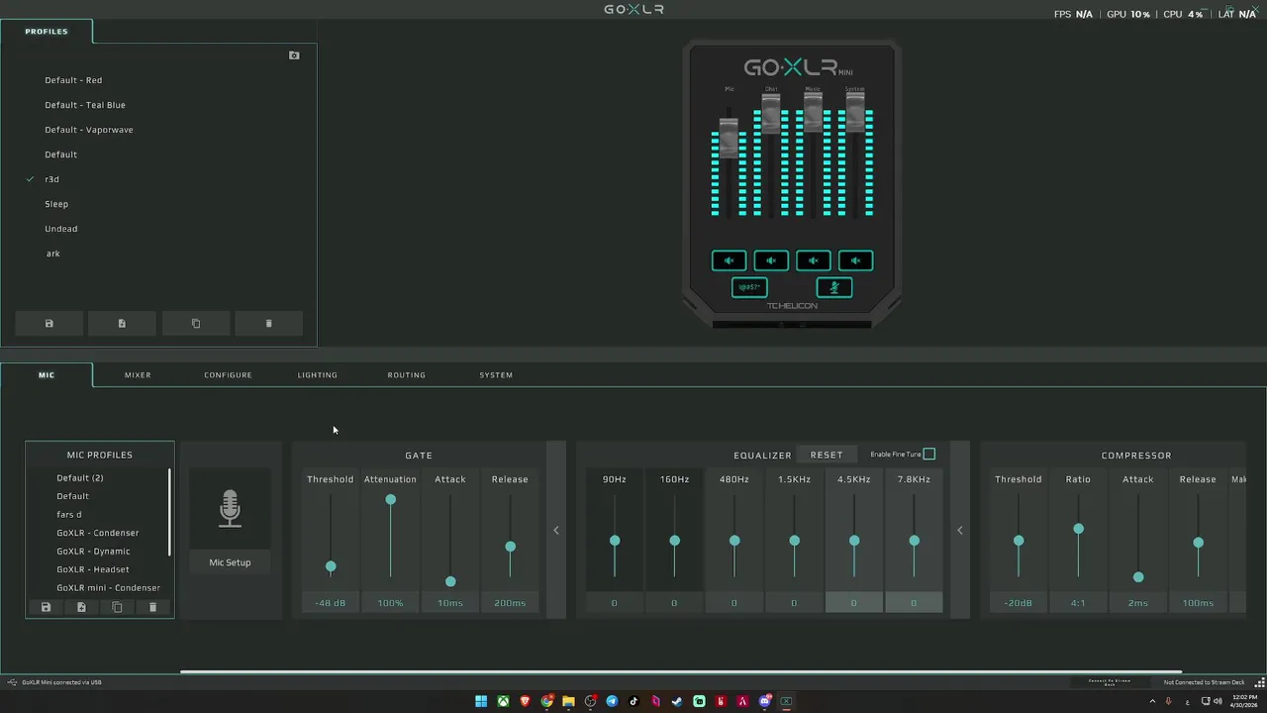
Task: Open the Windows Start menu
Action: click(x=481, y=701)
